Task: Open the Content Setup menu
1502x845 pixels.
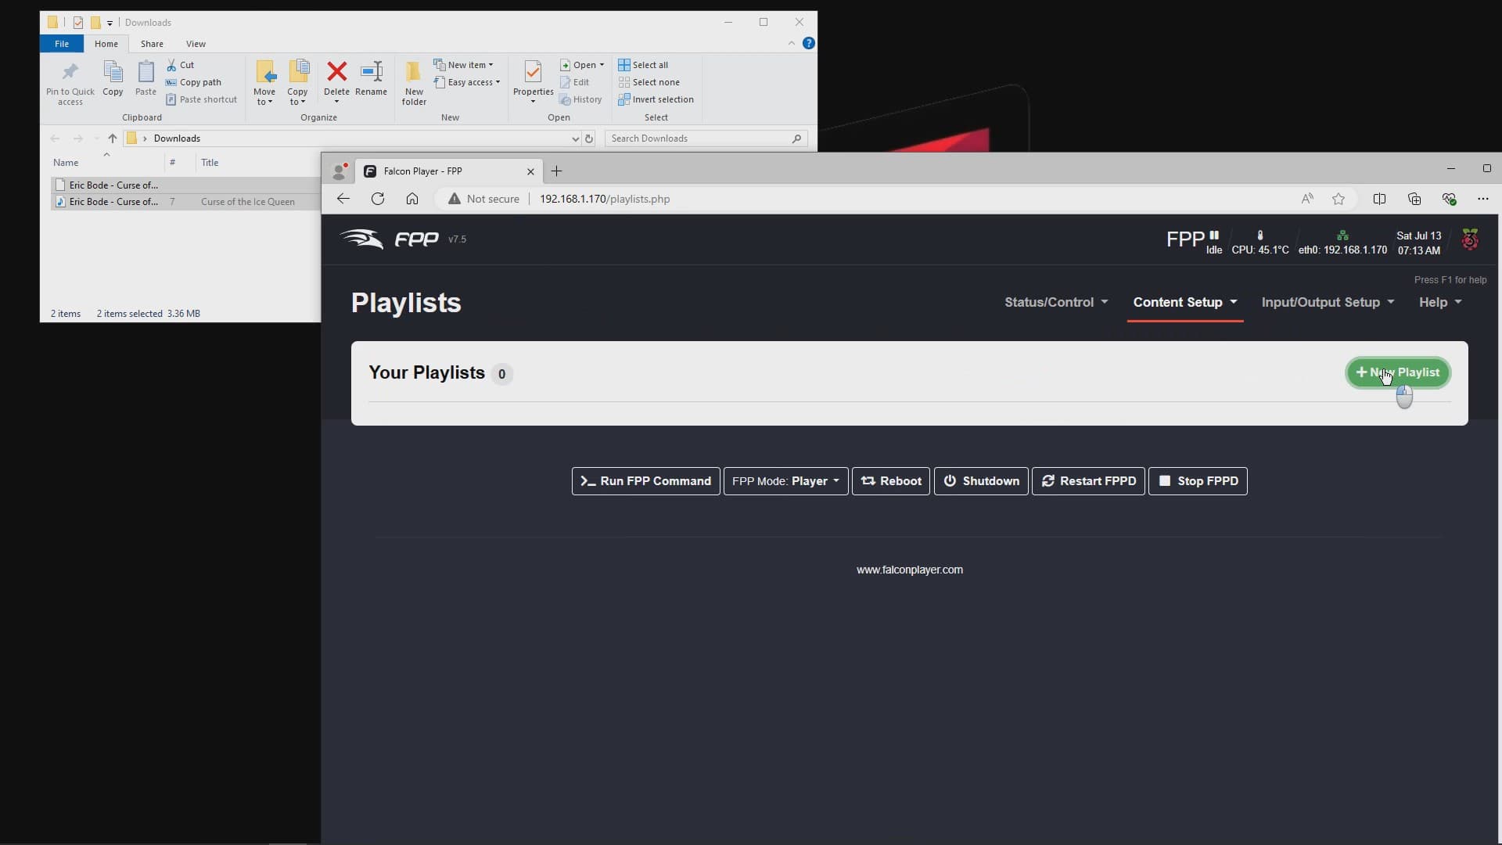Action: click(1185, 302)
